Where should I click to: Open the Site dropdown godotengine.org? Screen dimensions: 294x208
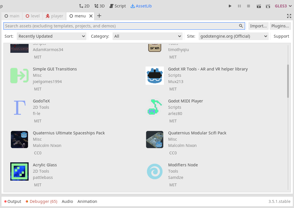(234, 36)
